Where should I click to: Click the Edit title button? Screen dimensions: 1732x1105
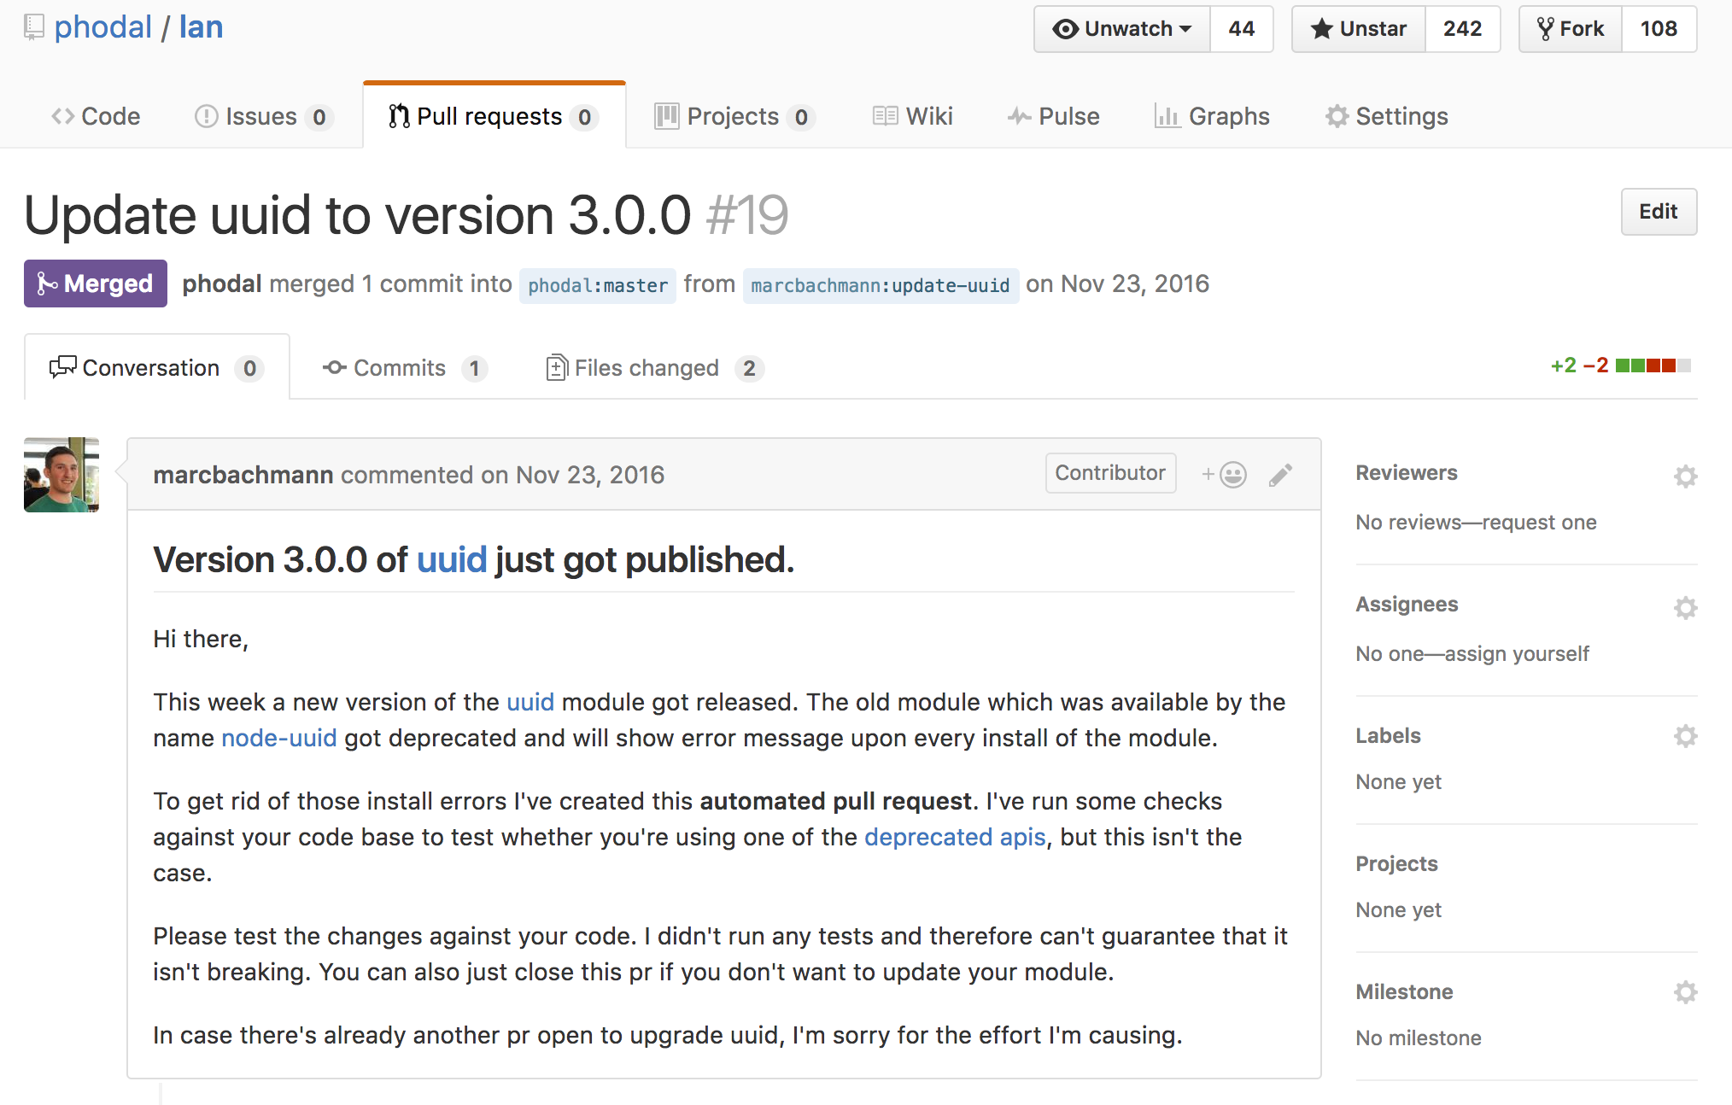(1659, 212)
